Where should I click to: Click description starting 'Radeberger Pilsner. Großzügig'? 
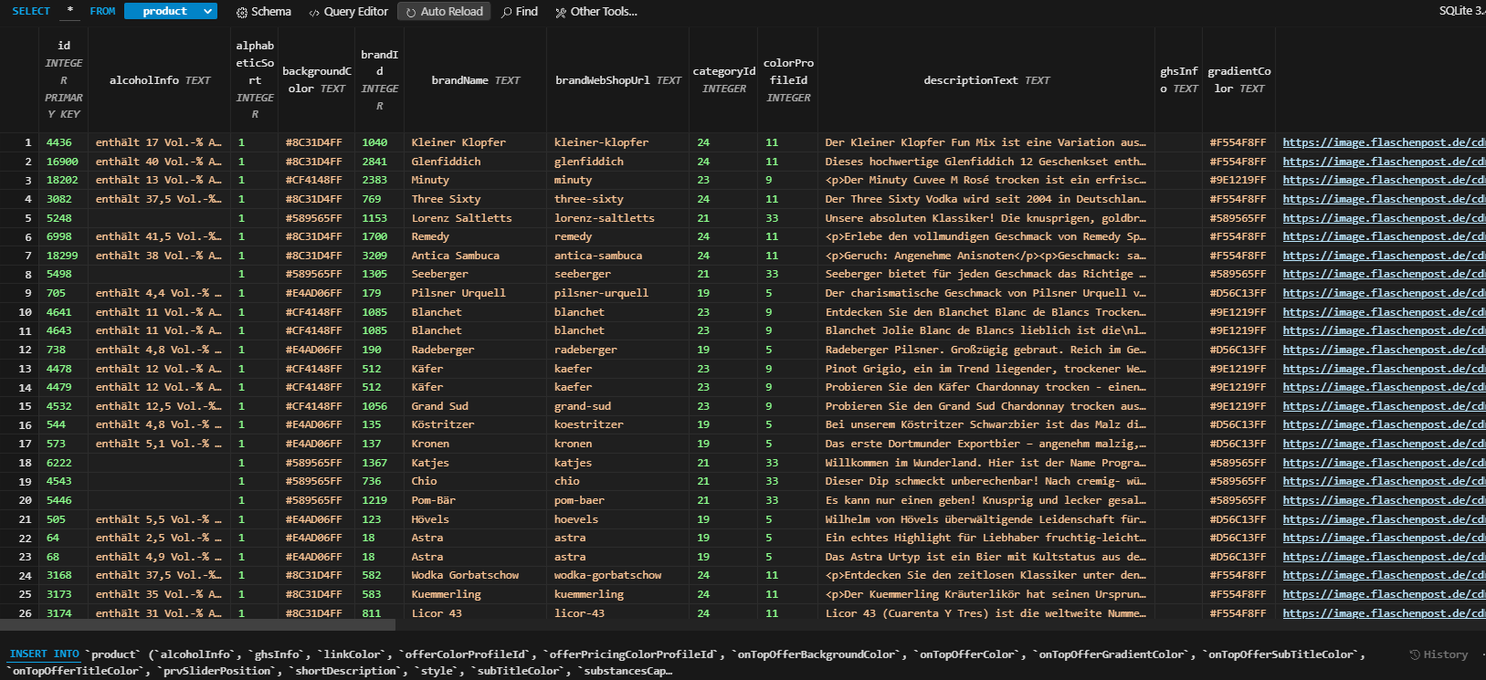pyautogui.click(x=985, y=350)
